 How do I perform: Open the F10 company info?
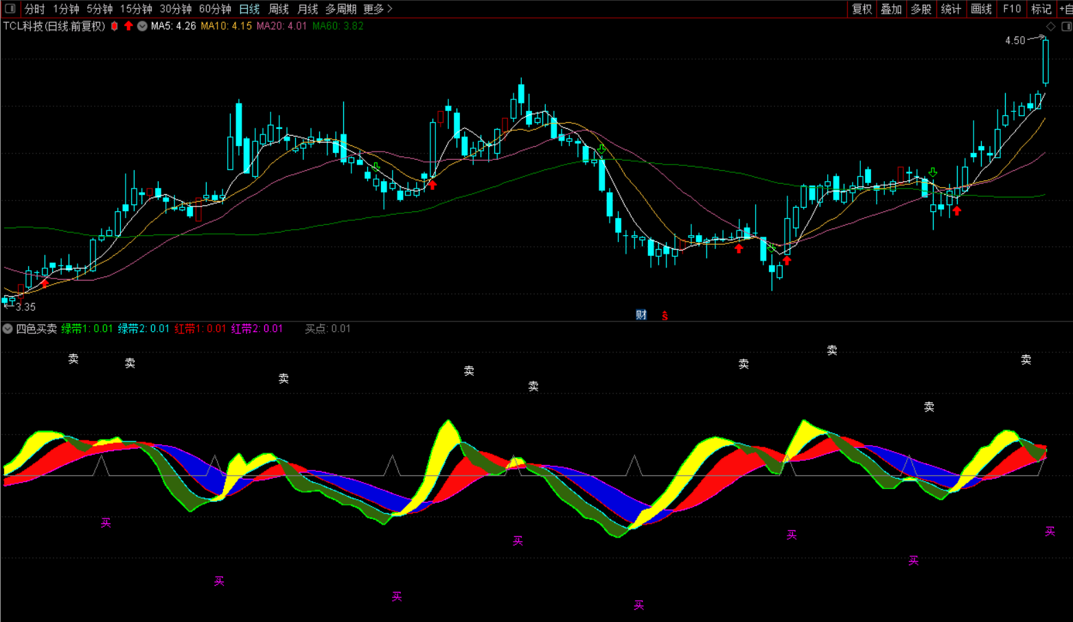click(x=1012, y=9)
